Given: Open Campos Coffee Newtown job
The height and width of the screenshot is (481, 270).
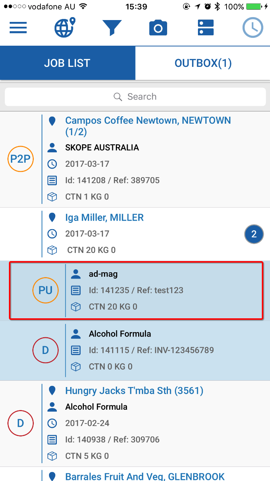Looking at the screenshot, I should click(x=148, y=126).
